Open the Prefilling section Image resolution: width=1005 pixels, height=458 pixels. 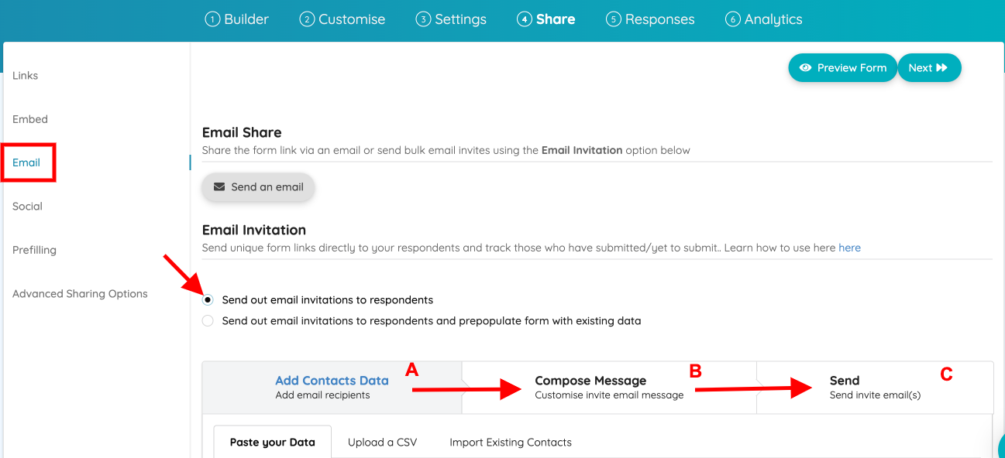[x=34, y=250]
